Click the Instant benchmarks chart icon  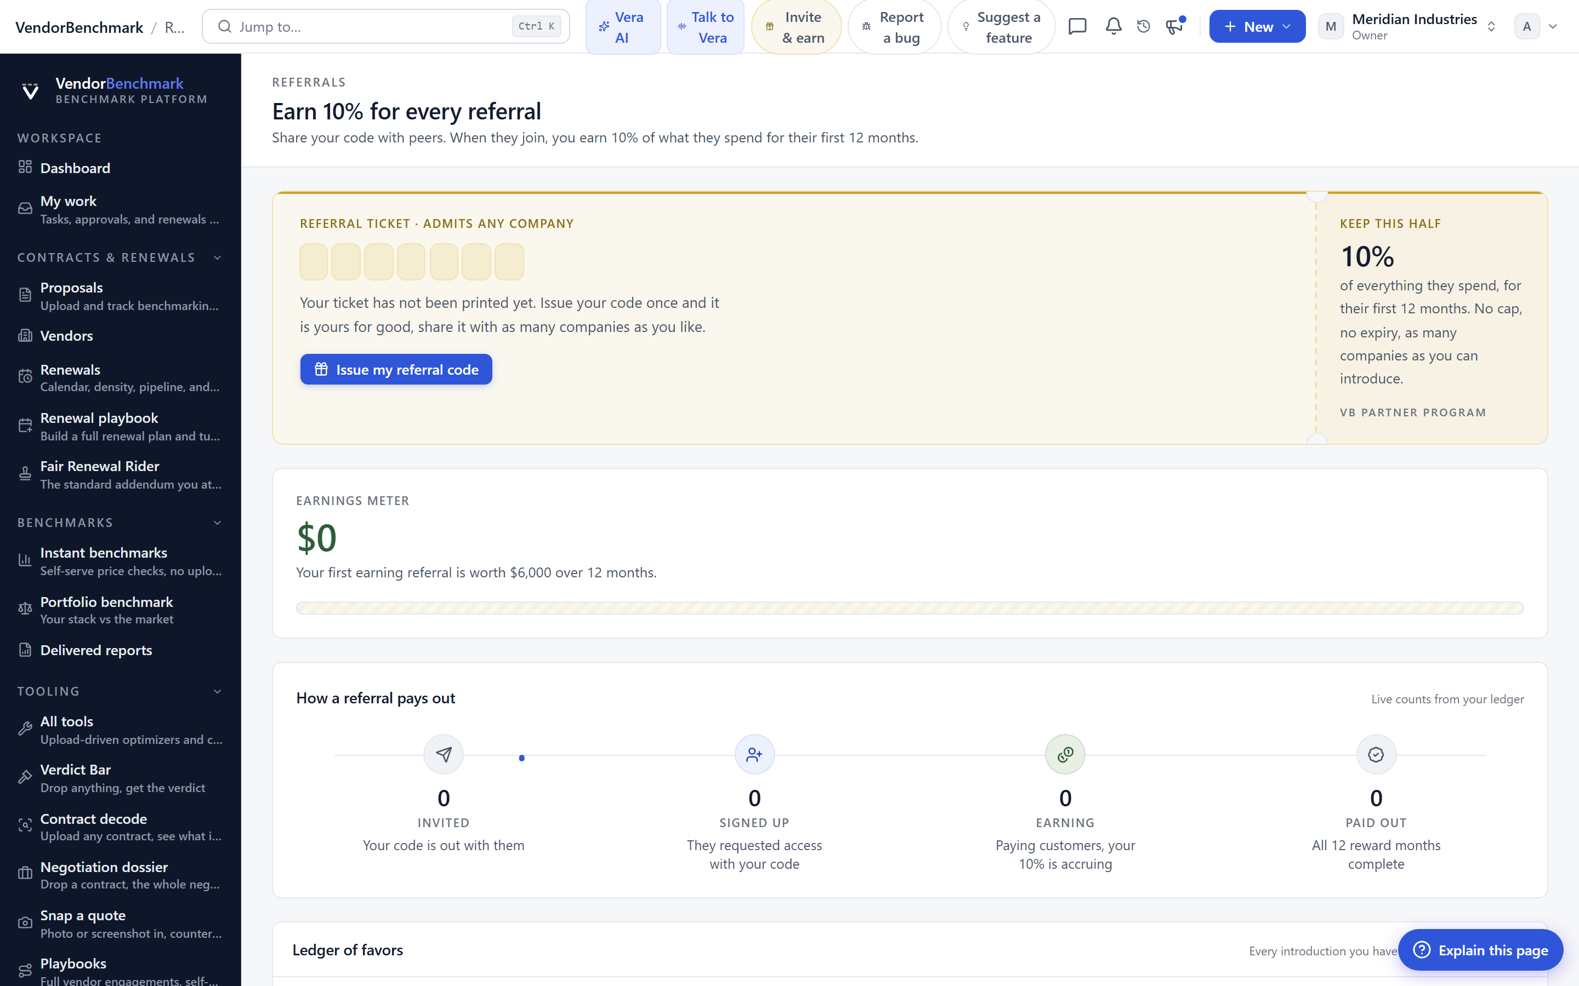click(25, 560)
